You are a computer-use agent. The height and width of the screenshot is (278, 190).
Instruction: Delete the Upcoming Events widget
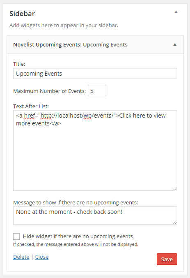pyautogui.click(x=21, y=257)
